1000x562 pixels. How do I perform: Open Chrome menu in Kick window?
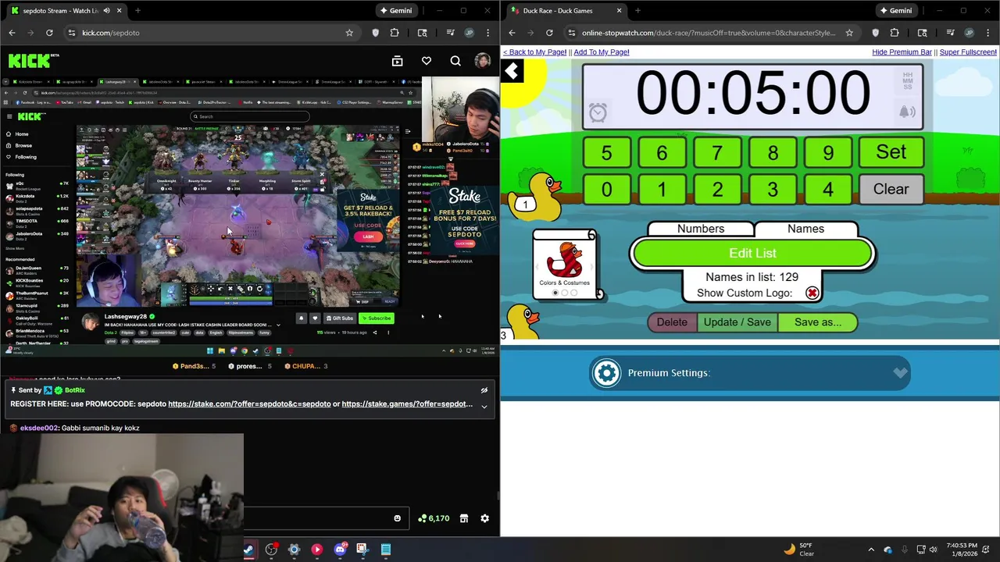[x=487, y=33]
